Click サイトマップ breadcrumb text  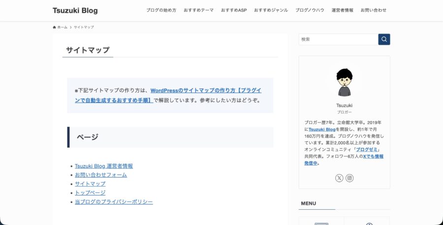[84, 28]
